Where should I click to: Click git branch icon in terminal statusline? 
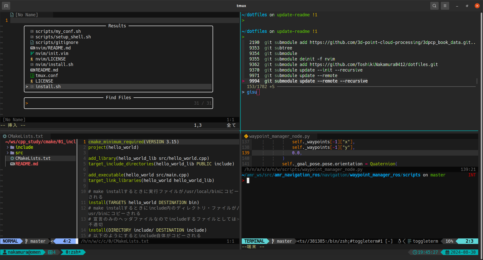[x=273, y=241]
